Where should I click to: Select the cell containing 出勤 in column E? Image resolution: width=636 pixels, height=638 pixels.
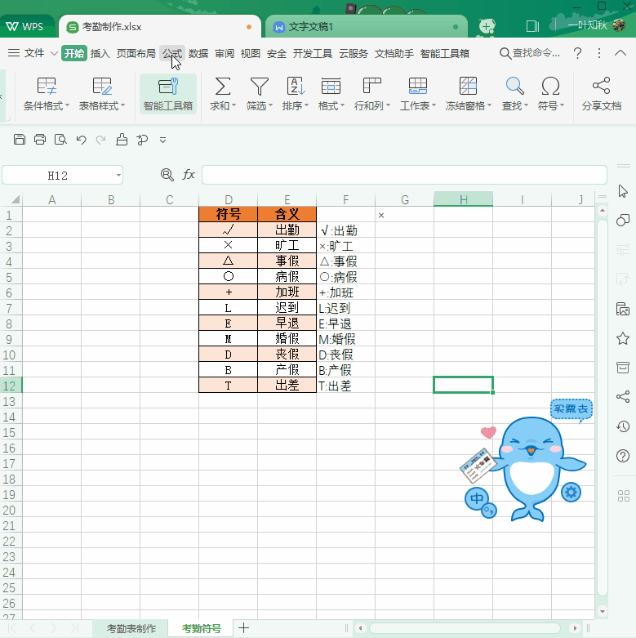pos(287,230)
